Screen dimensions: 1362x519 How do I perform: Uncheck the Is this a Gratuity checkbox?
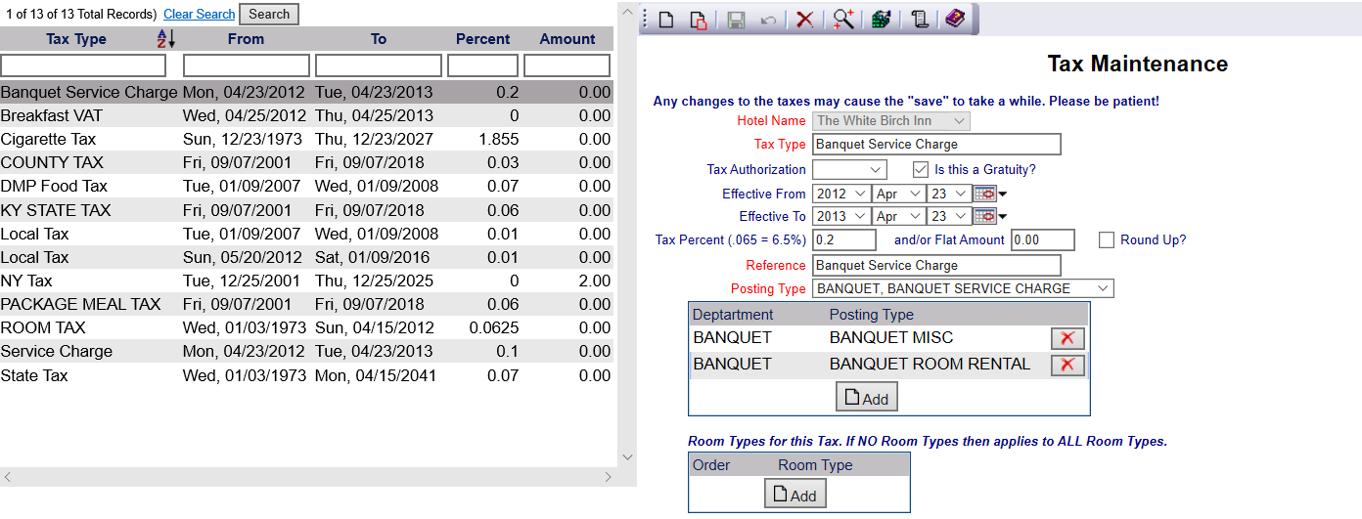921,169
